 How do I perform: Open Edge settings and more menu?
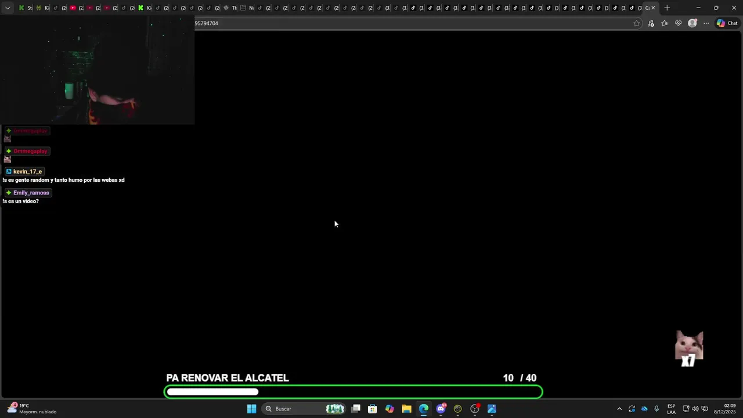(706, 23)
